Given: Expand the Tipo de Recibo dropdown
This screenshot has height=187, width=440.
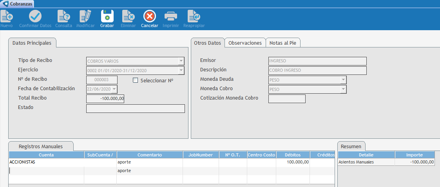Looking at the screenshot, I should coord(181,61).
